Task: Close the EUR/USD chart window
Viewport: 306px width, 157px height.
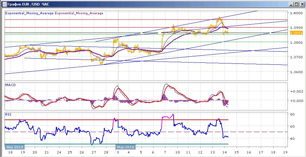Action: 301,4
